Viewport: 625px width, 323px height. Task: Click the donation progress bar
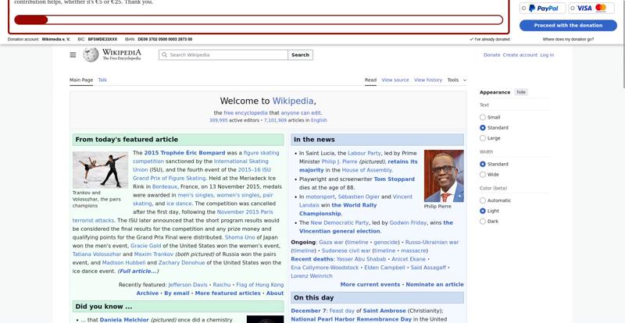tap(258, 20)
